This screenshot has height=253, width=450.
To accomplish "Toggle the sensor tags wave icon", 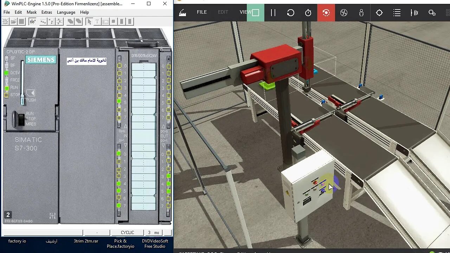I will point(414,13).
